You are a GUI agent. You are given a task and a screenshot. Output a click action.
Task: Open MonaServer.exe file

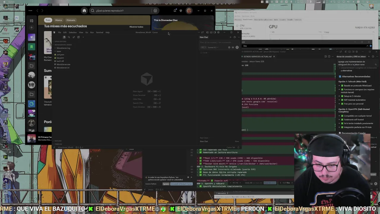point(63,64)
